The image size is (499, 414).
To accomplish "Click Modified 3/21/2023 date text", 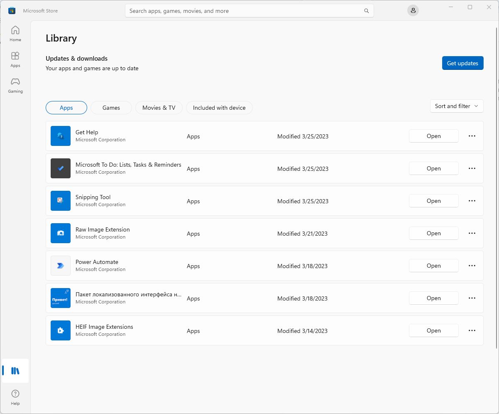I will pos(302,234).
